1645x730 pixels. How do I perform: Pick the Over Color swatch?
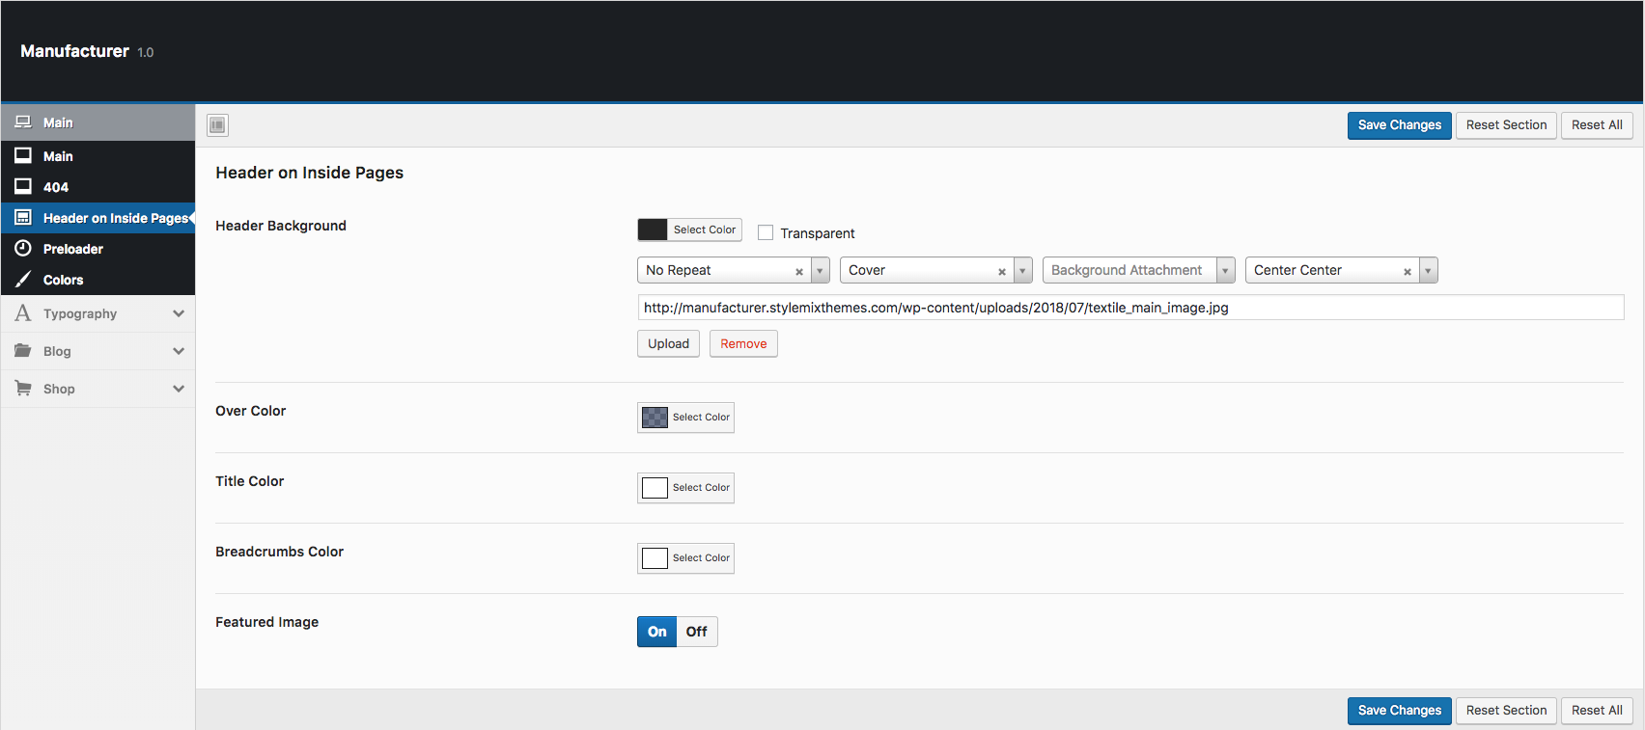pos(655,418)
